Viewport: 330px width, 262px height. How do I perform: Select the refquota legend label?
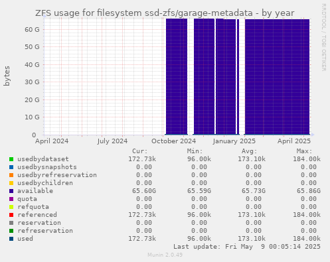click(33, 207)
